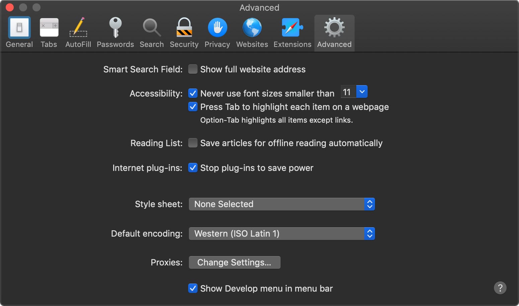Open the General preferences switch icon
Viewport: 519px width, 306px height.
[19, 28]
